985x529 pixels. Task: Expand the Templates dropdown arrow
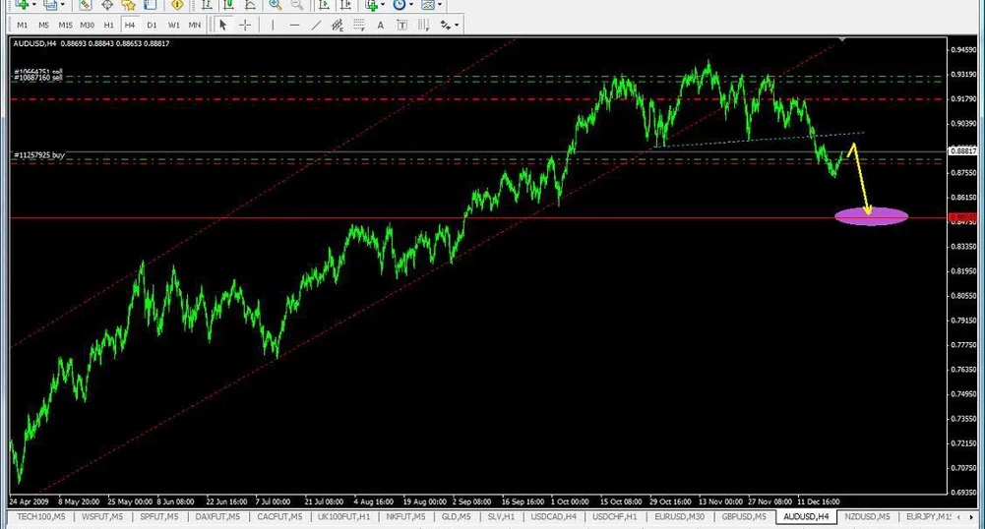pos(439,4)
